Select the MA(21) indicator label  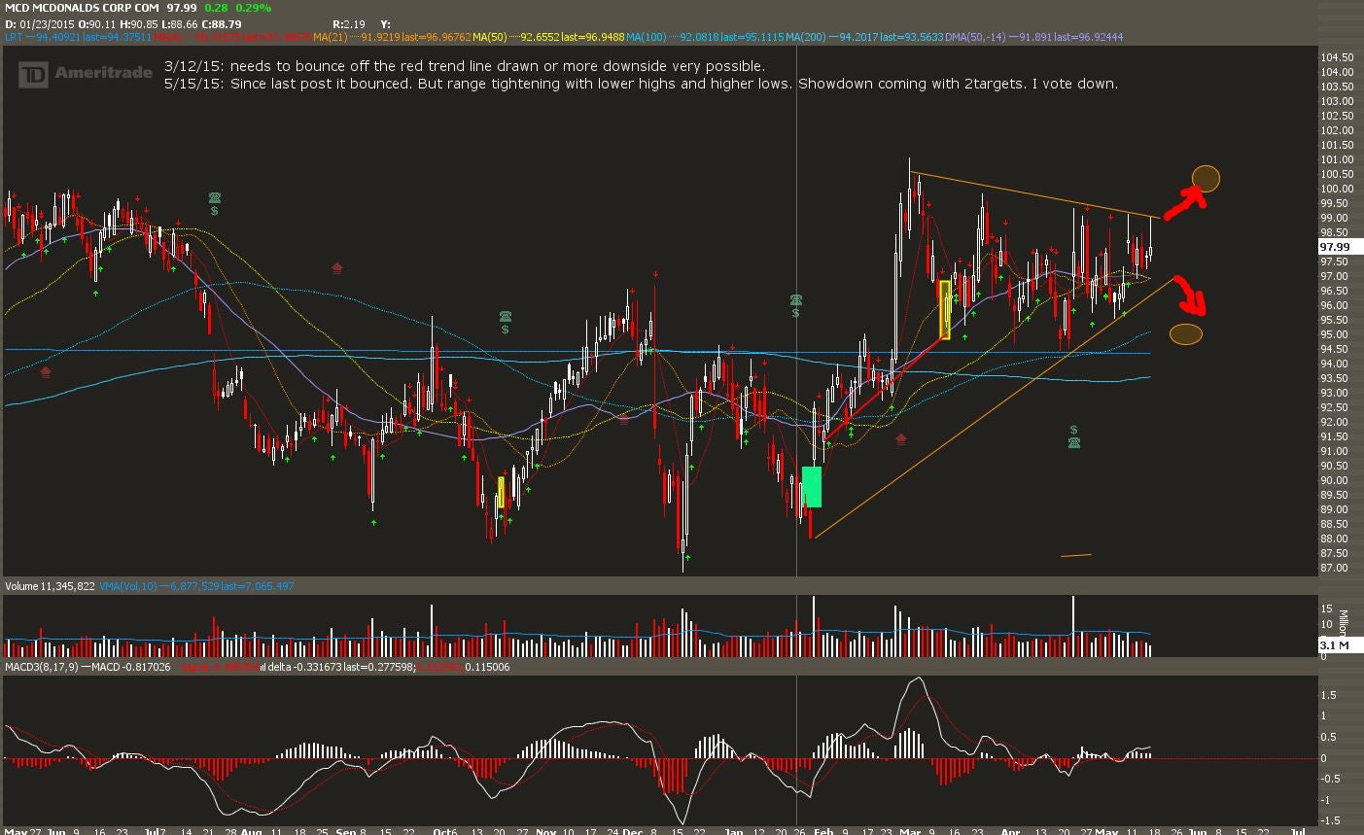click(x=329, y=37)
